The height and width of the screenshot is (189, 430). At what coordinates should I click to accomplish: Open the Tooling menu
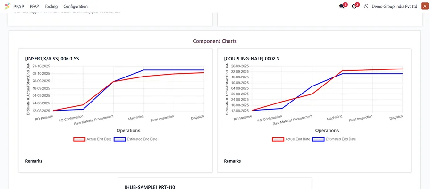(x=51, y=6)
